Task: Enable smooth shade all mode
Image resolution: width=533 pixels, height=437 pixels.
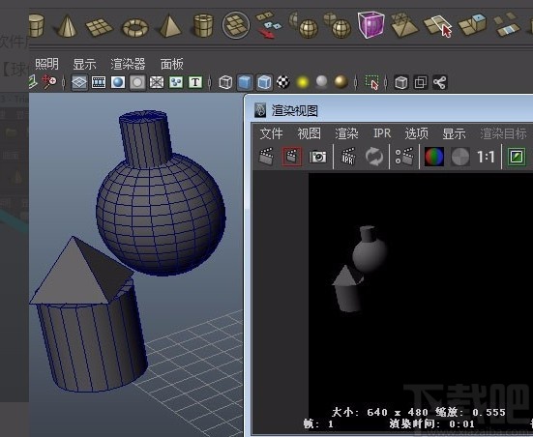Action: (x=245, y=82)
